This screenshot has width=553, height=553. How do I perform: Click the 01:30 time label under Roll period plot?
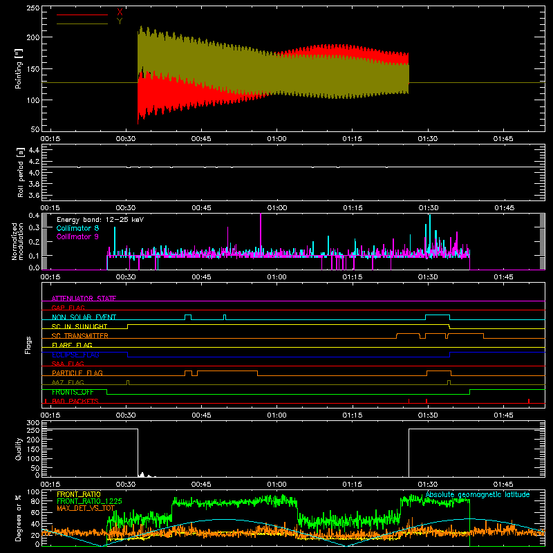point(428,208)
